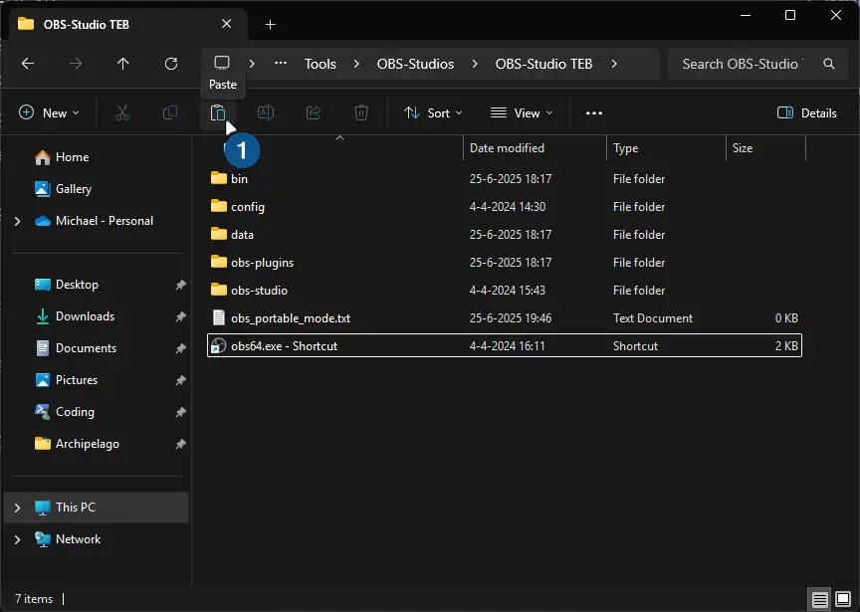Click the Search OBS-Studio search box
Image resolution: width=860 pixels, height=612 pixels.
[742, 64]
